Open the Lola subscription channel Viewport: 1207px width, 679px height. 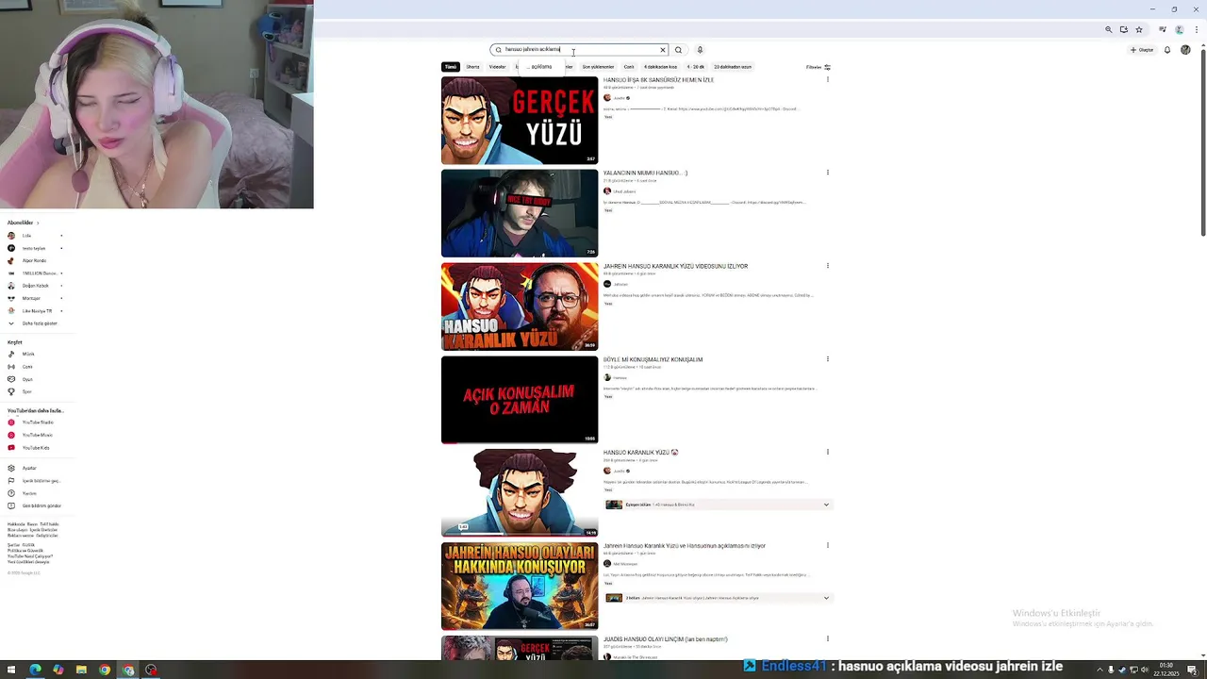click(36, 236)
